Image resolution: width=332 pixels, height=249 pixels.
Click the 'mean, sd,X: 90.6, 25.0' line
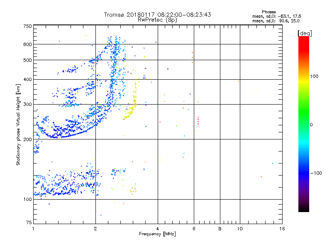coord(276,21)
